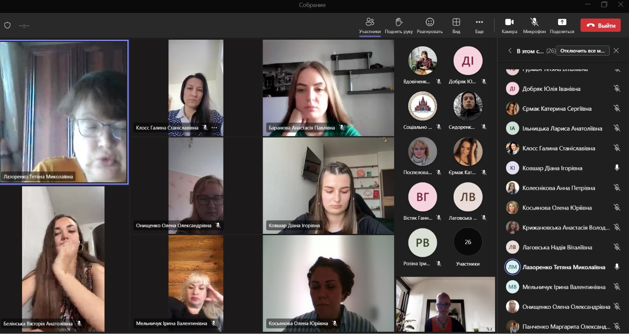Click mic icon on Баранова Анастасія Павлівна tile

tap(342, 128)
